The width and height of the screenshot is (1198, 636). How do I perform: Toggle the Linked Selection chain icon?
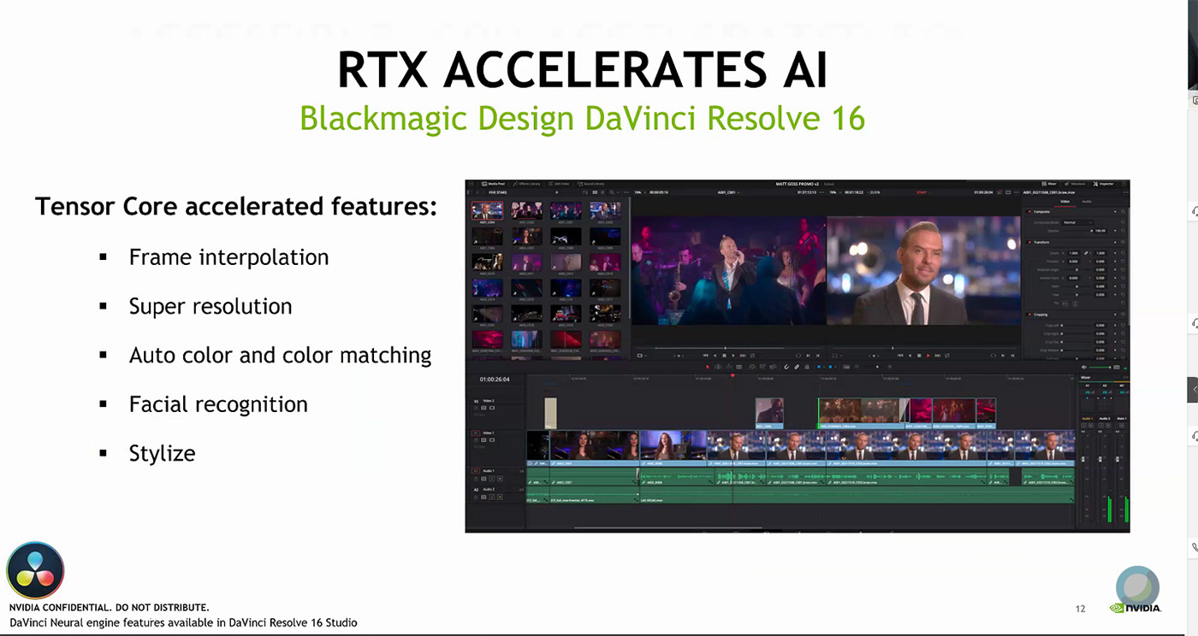[797, 367]
